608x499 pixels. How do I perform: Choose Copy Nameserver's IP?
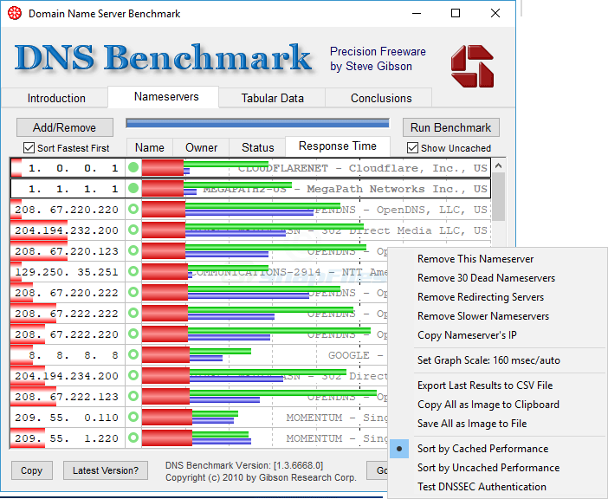(x=467, y=335)
